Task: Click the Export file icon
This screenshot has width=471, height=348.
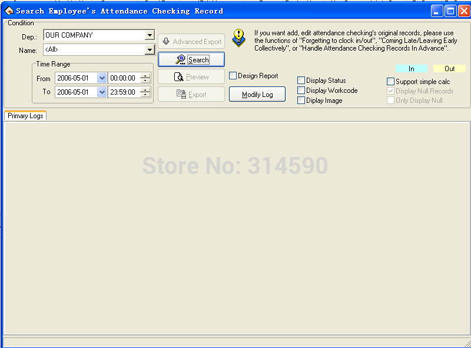Action: [181, 94]
